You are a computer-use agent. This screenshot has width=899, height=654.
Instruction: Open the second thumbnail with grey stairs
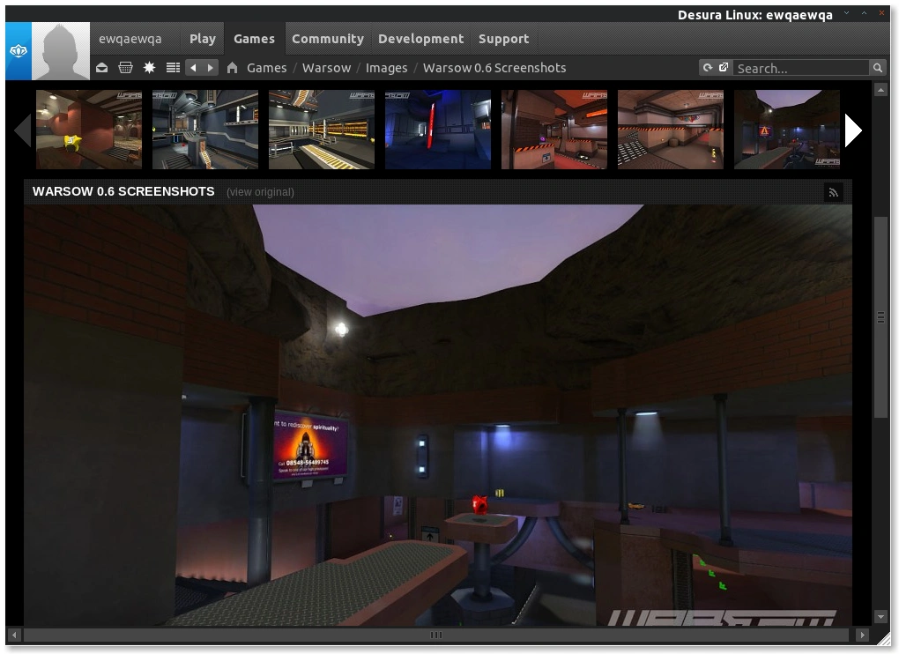pyautogui.click(x=205, y=129)
